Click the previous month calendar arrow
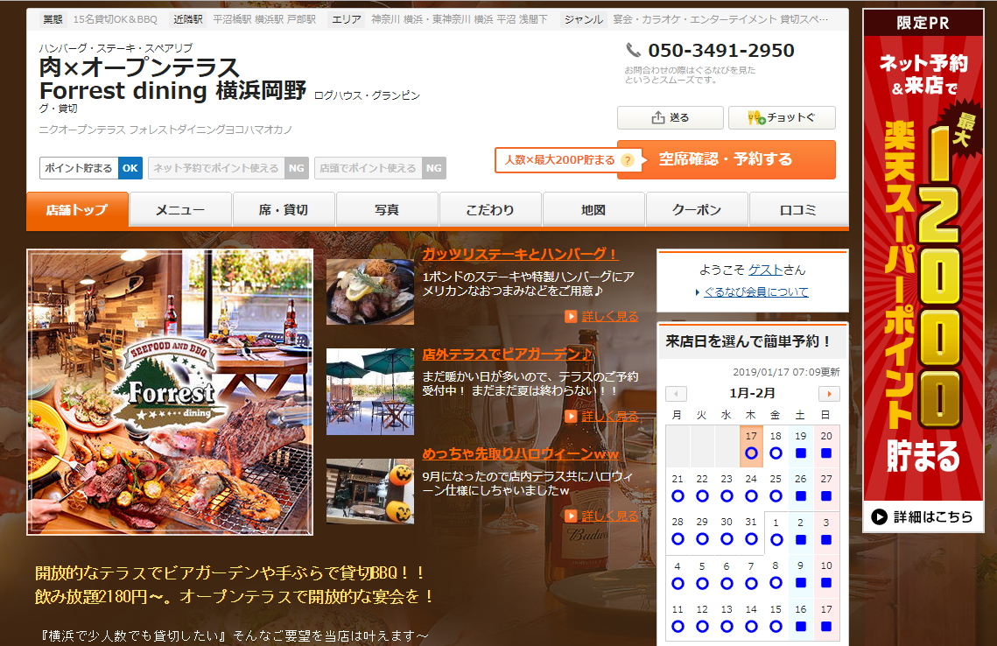The width and height of the screenshot is (997, 646). point(676,394)
